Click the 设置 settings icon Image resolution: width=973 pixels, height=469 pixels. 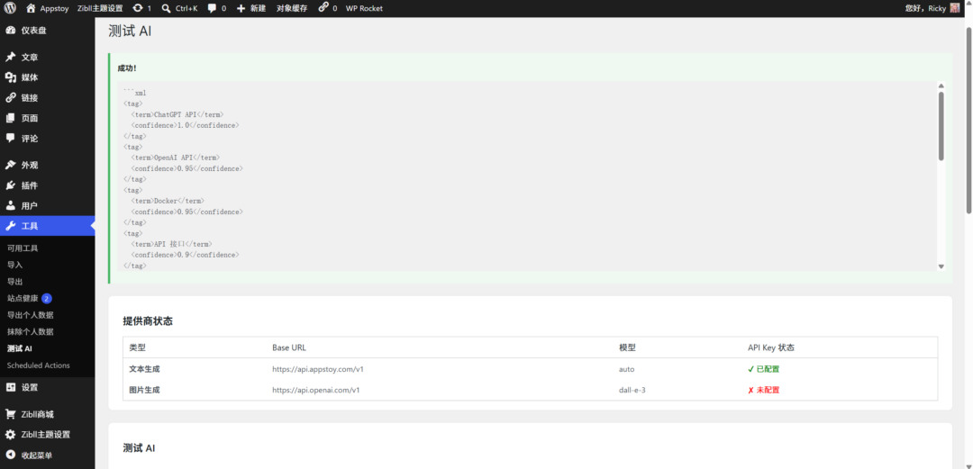coord(11,387)
